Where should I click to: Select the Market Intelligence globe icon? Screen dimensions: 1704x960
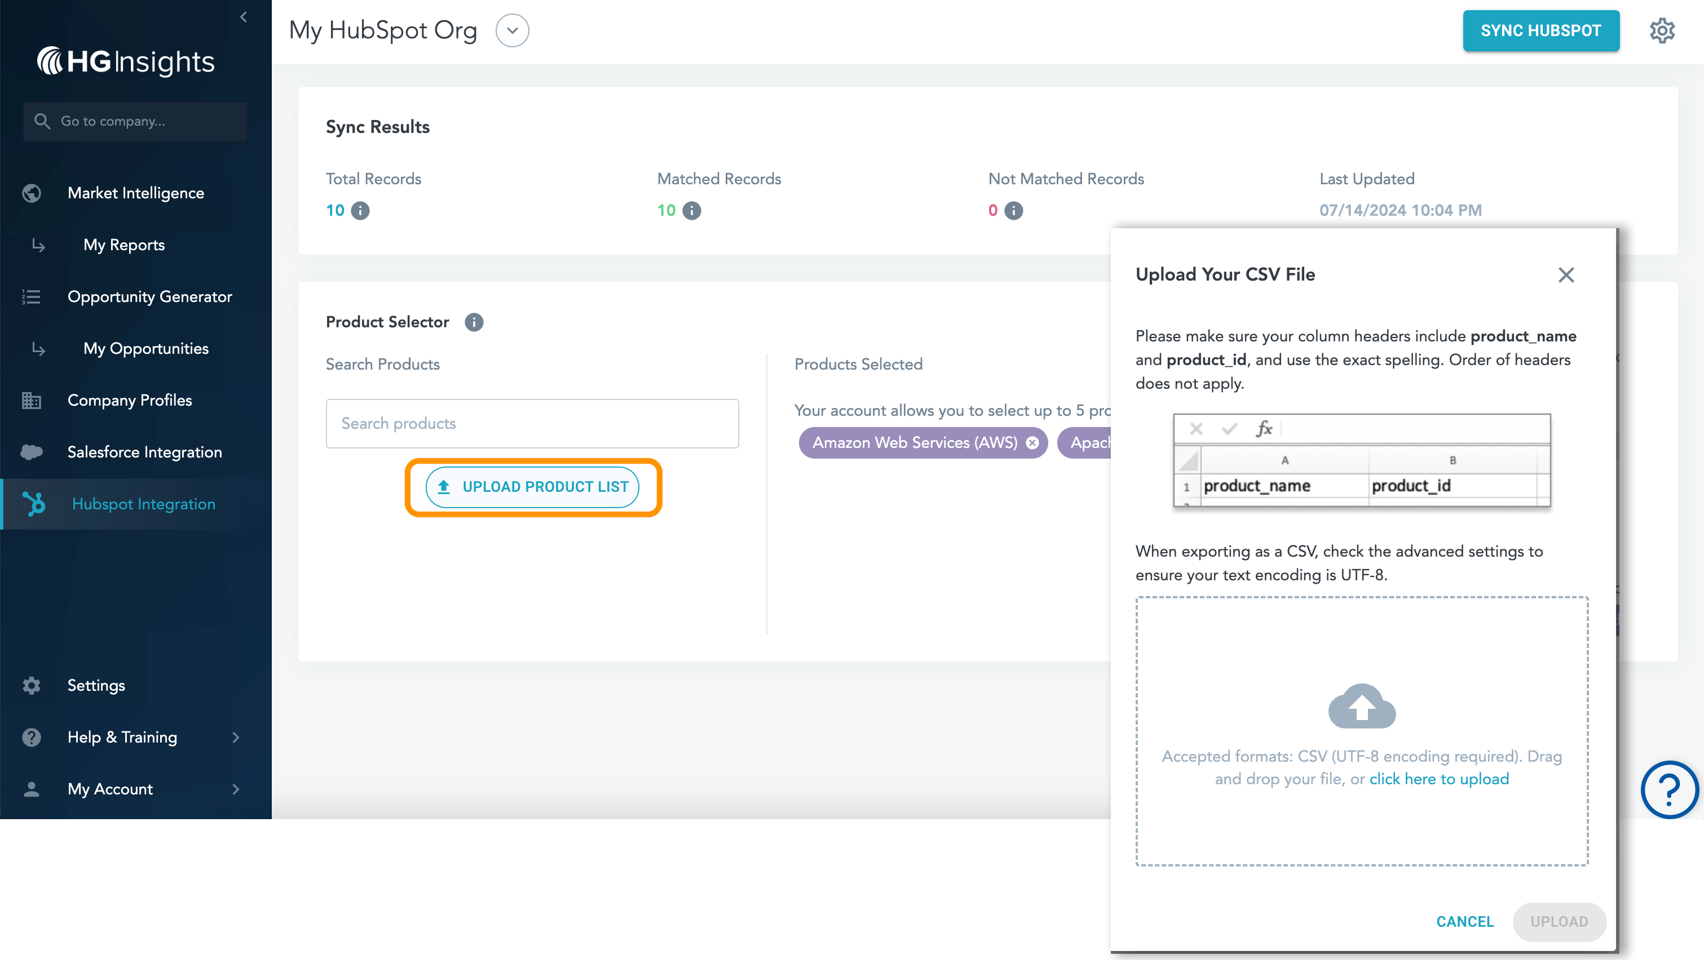coord(31,193)
